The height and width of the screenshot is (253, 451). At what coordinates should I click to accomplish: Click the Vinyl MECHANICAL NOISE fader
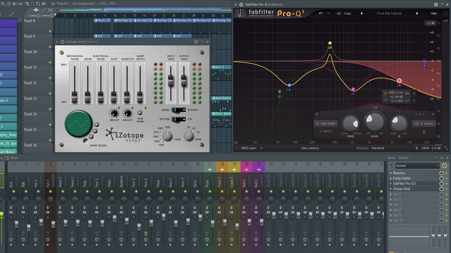[75, 97]
